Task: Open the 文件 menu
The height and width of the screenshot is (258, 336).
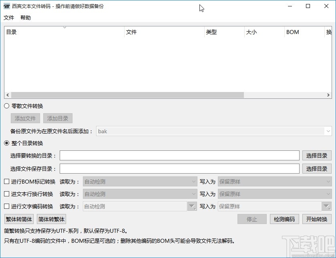Action: [x=9, y=18]
